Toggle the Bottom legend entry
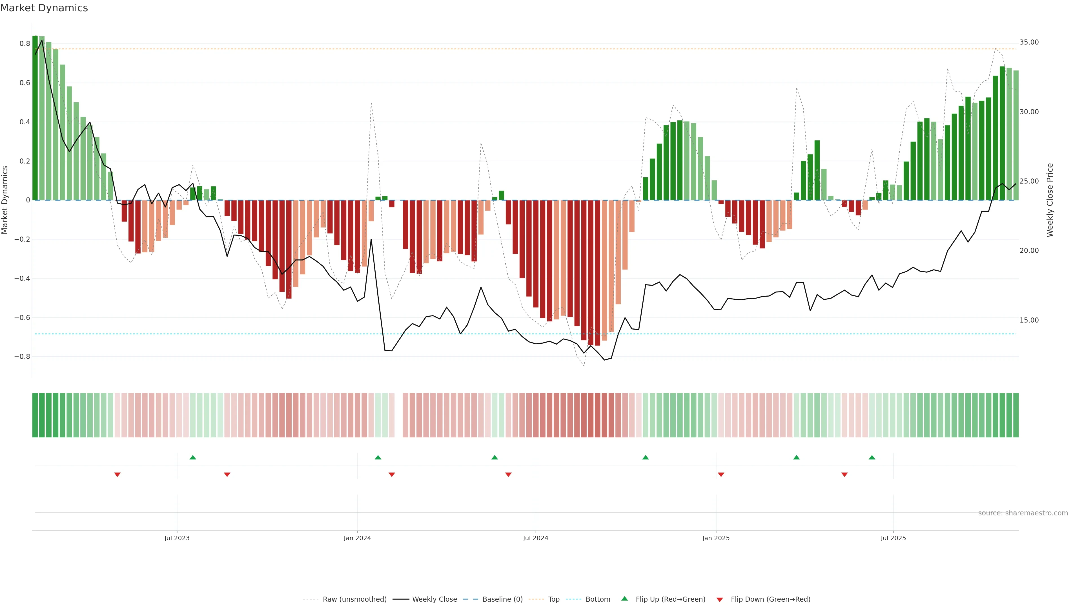This screenshot has height=609, width=1082. [x=598, y=599]
